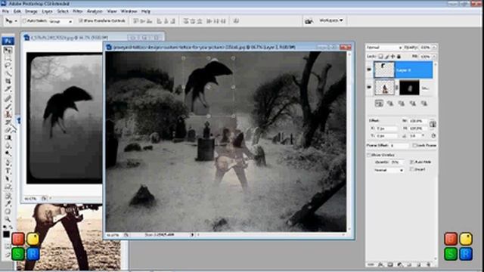Open the Window menu

click(129, 11)
